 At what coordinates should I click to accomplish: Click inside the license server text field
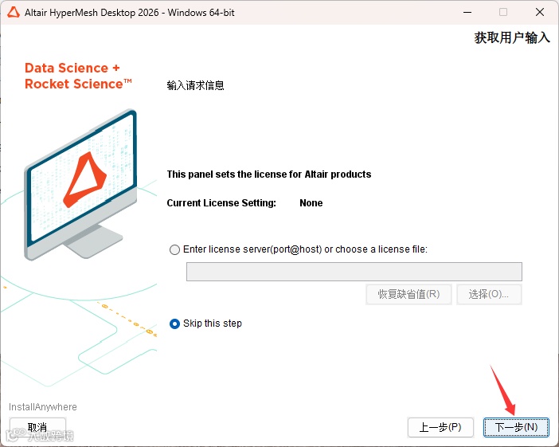coord(354,272)
